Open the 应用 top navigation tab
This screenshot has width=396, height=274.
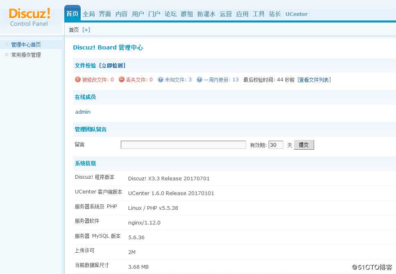pyautogui.click(x=242, y=14)
